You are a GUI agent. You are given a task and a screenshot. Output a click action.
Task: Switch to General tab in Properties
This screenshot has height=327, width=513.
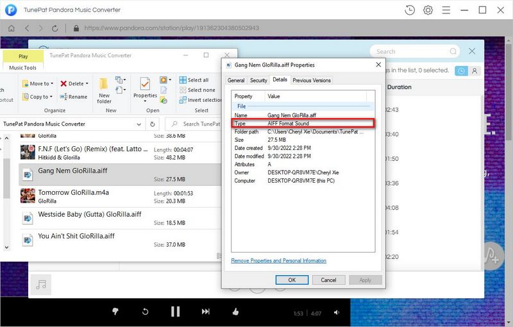coord(236,80)
